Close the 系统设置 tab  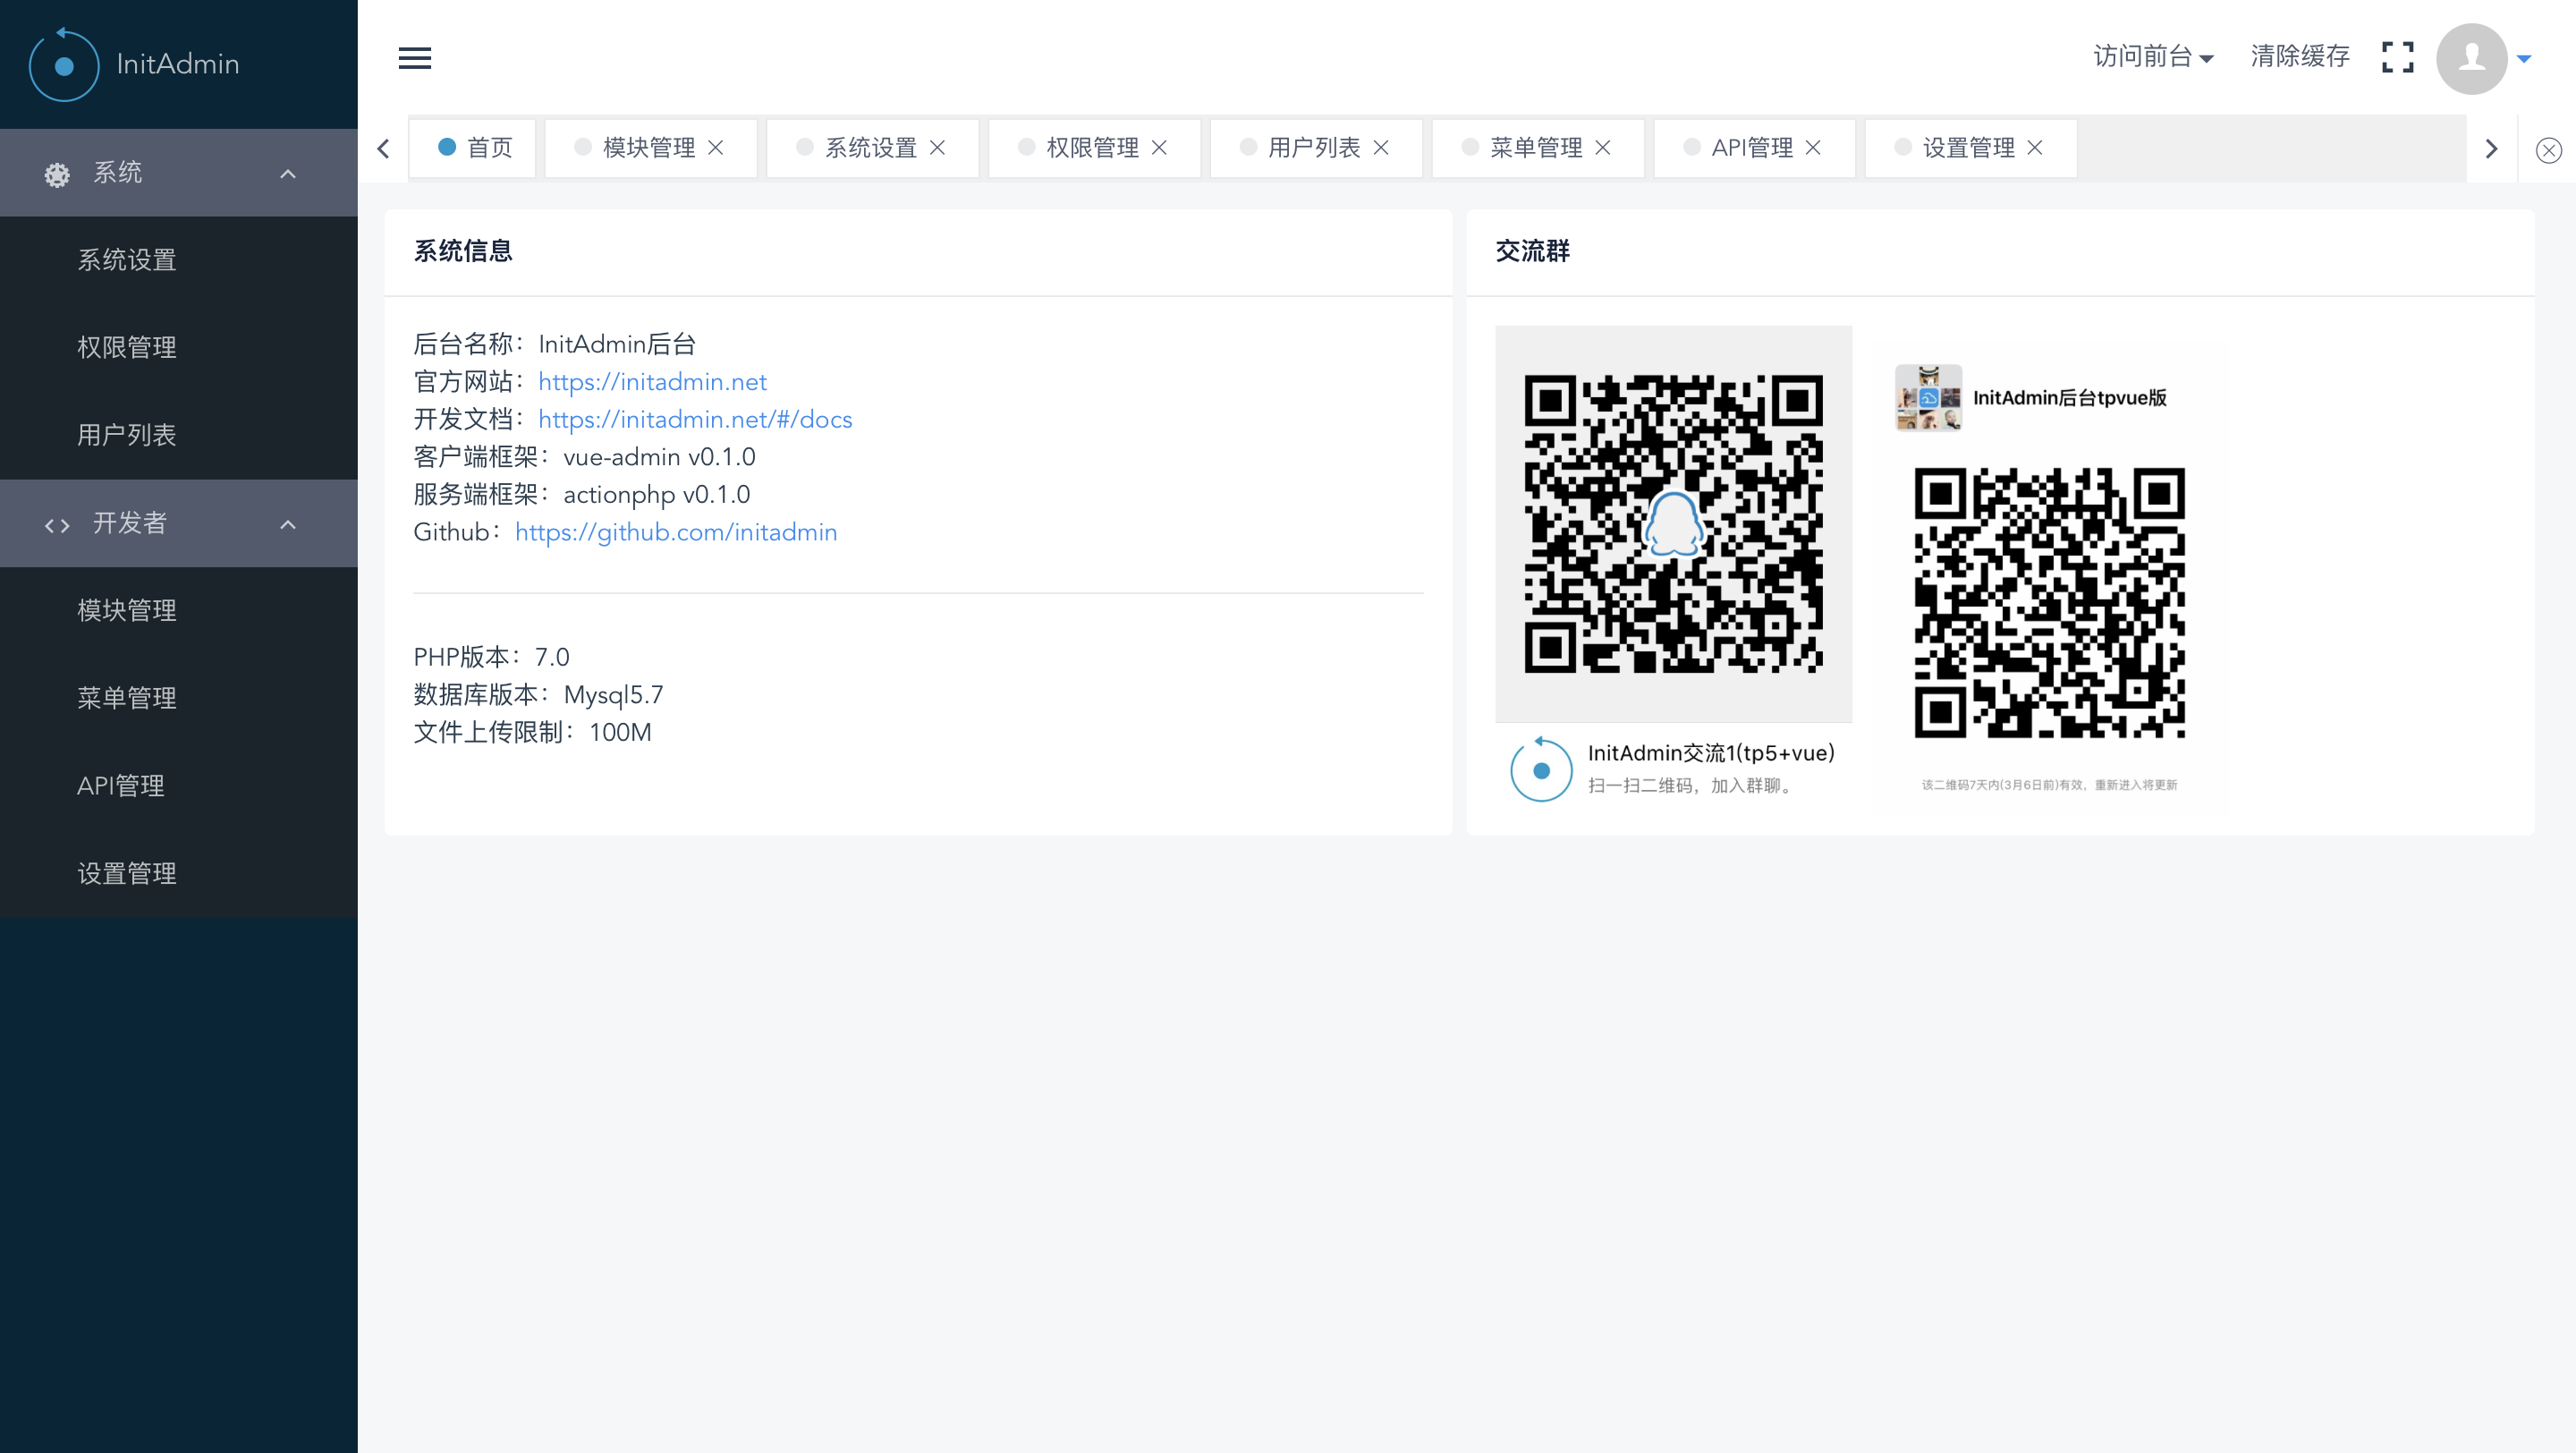click(938, 148)
